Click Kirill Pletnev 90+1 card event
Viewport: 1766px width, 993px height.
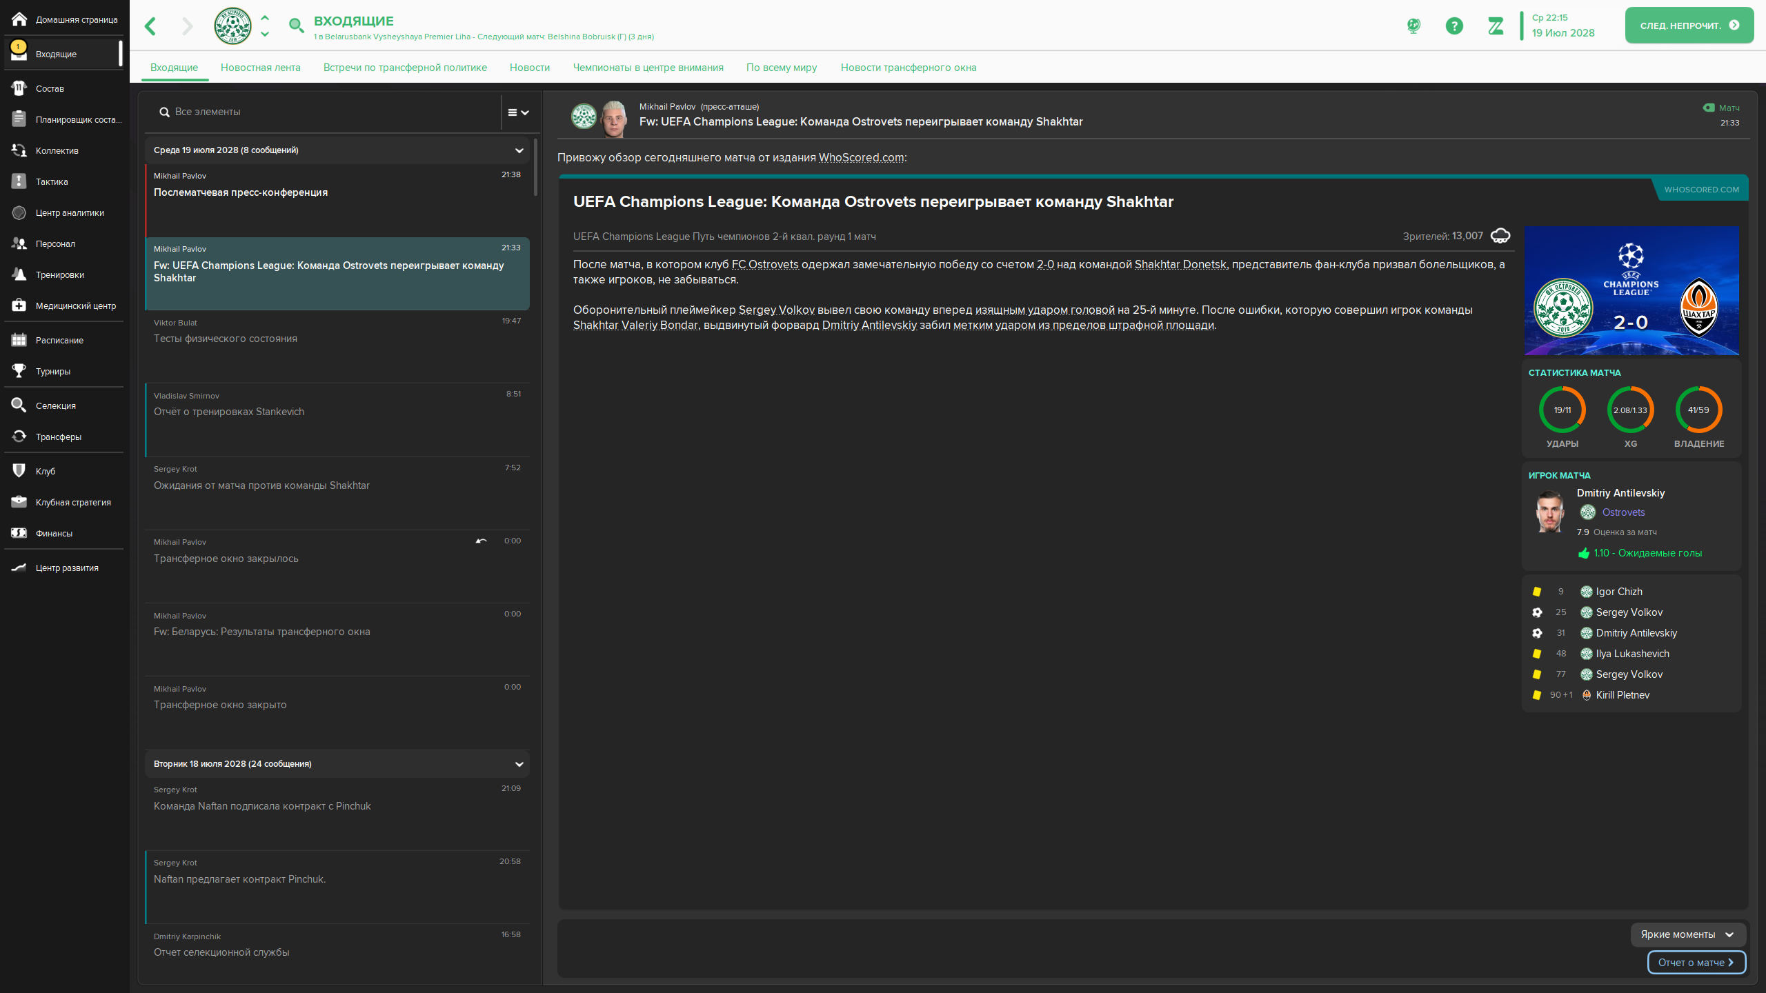pos(1631,695)
